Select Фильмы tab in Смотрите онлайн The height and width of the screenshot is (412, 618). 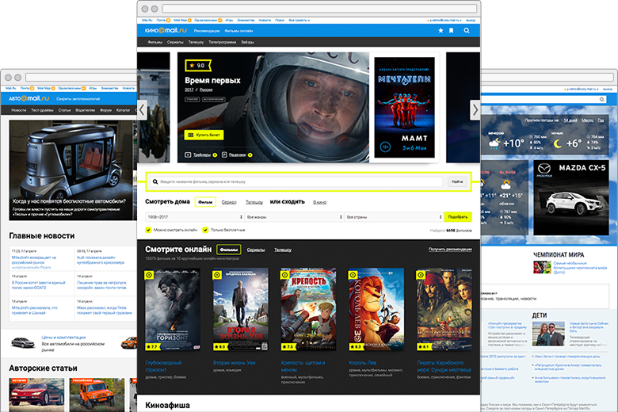click(229, 250)
